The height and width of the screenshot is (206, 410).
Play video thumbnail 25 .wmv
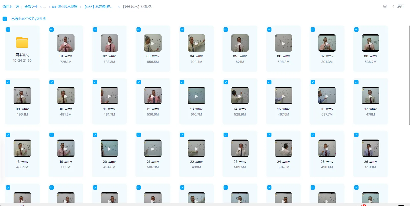(327, 148)
